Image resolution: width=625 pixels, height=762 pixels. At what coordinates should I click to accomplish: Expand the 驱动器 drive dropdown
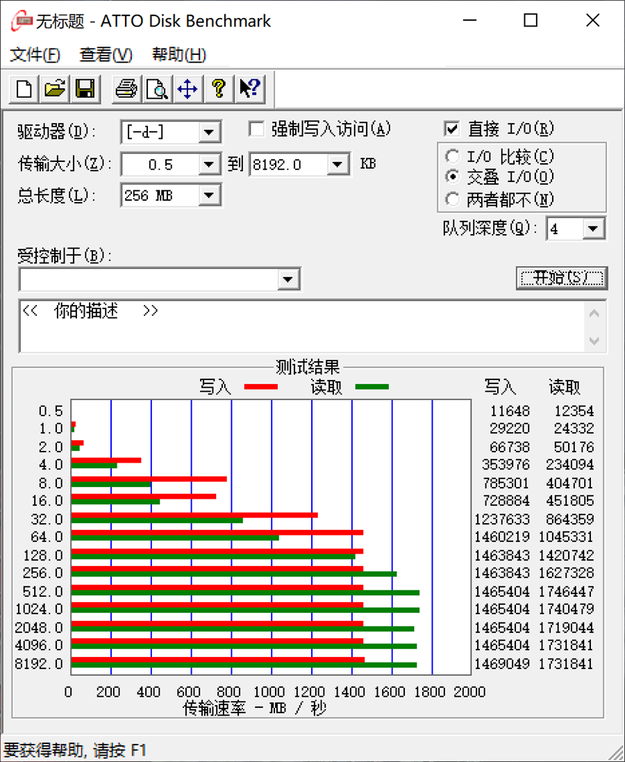pos(208,132)
